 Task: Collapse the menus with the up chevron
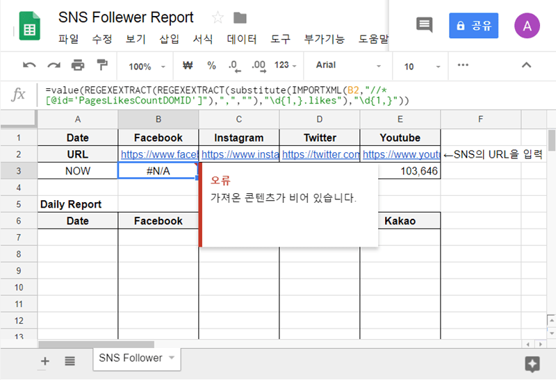pyautogui.click(x=526, y=65)
